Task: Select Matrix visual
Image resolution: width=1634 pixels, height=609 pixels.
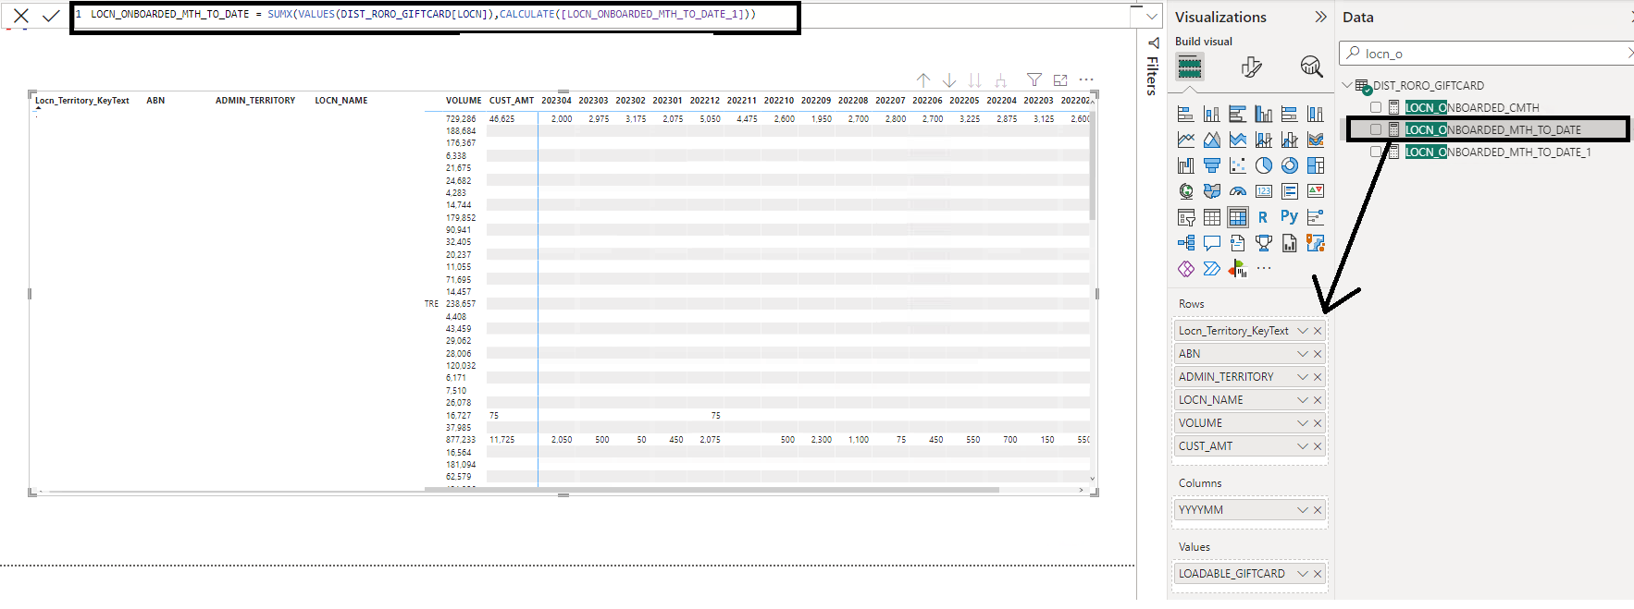Action: 1238,217
